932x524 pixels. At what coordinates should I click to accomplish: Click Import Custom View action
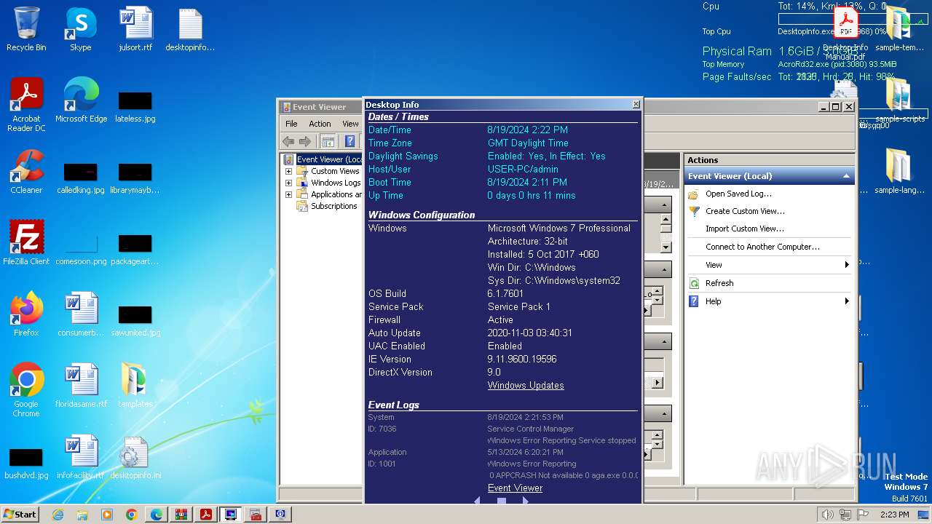point(744,229)
